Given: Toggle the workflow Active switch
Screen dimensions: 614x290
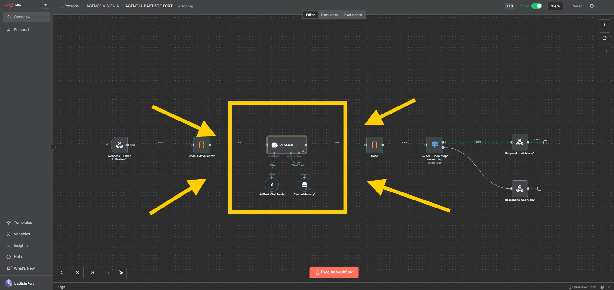Looking at the screenshot, I should pyautogui.click(x=537, y=6).
